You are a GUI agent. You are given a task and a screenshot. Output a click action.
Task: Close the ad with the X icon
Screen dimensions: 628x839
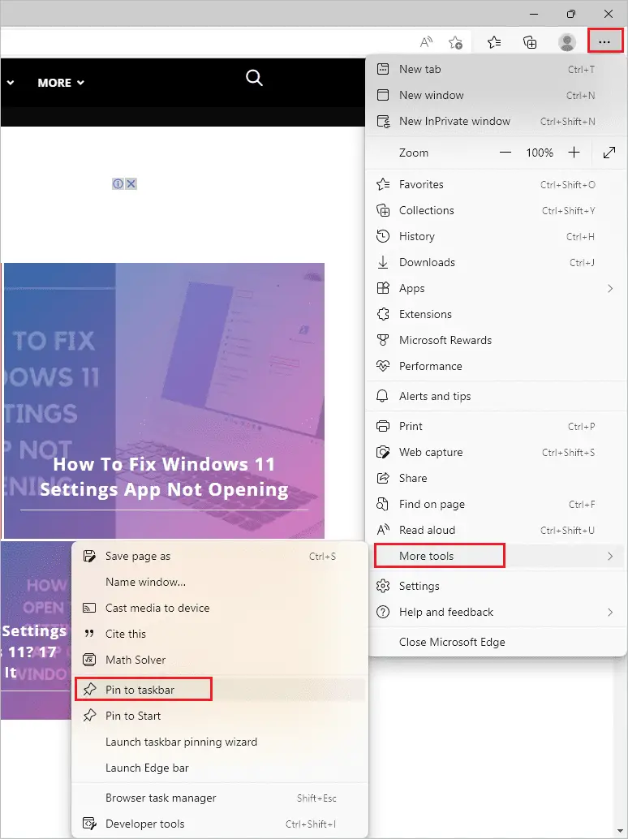131,183
